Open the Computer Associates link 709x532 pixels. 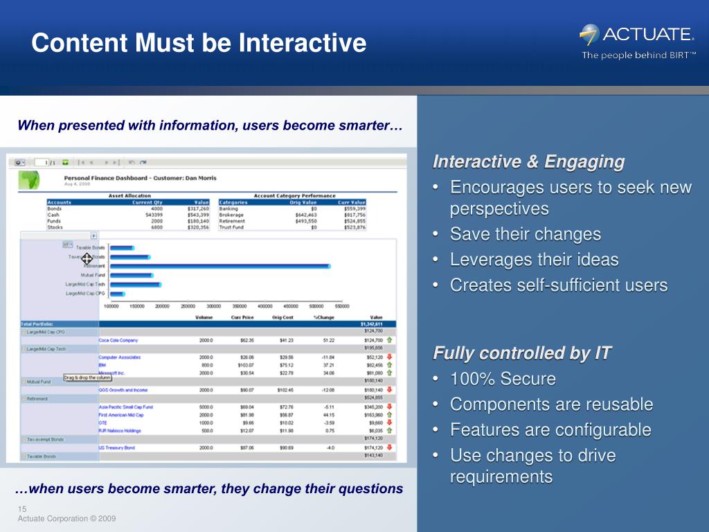[x=119, y=357]
